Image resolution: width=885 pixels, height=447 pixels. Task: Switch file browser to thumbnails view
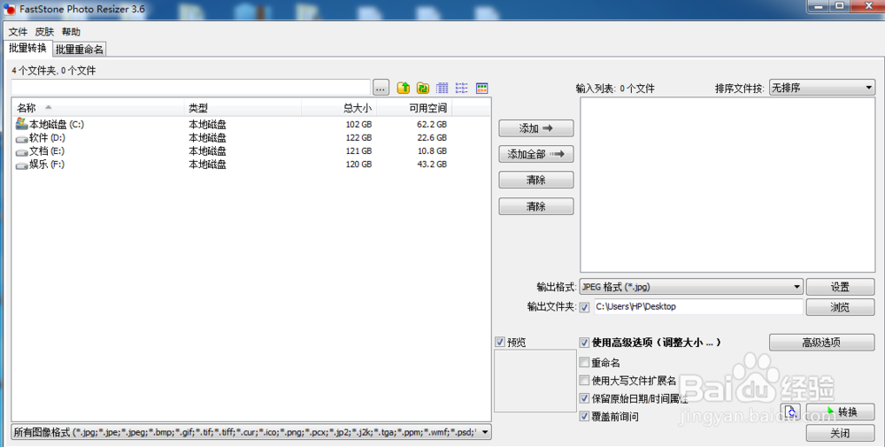tap(481, 88)
